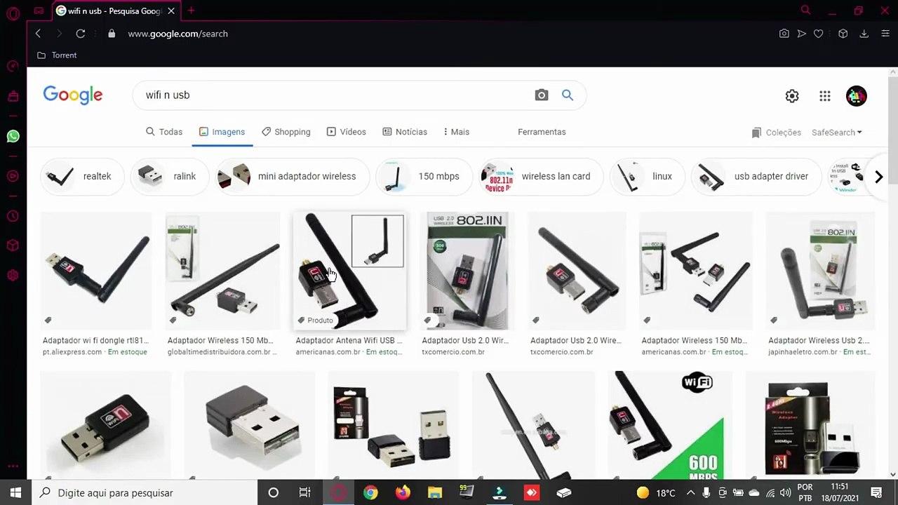Open Settings gear icon in Opera sidebar
The height and width of the screenshot is (505, 898).
13,276
